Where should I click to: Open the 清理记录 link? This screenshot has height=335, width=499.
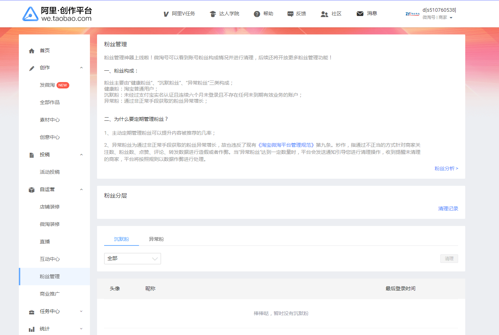coord(448,209)
